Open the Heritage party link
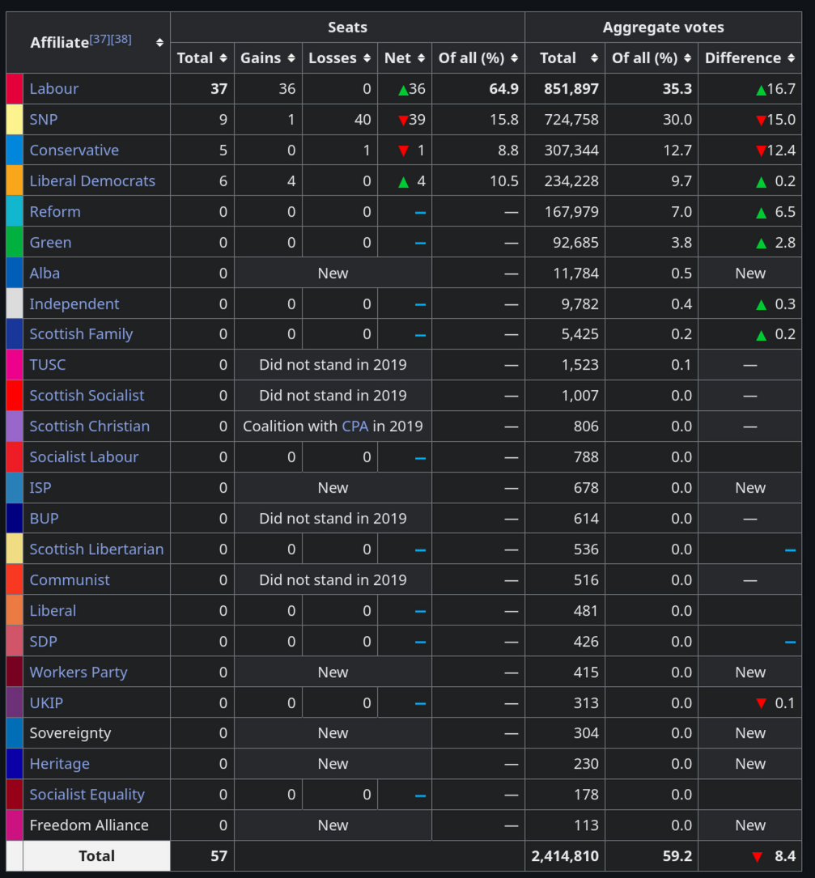The width and height of the screenshot is (815, 878). [59, 764]
